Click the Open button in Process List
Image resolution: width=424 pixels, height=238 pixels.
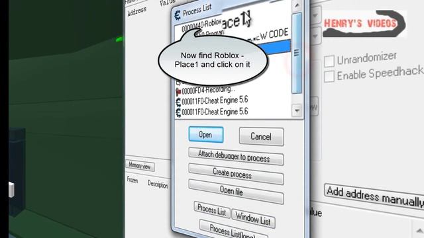[206, 134]
